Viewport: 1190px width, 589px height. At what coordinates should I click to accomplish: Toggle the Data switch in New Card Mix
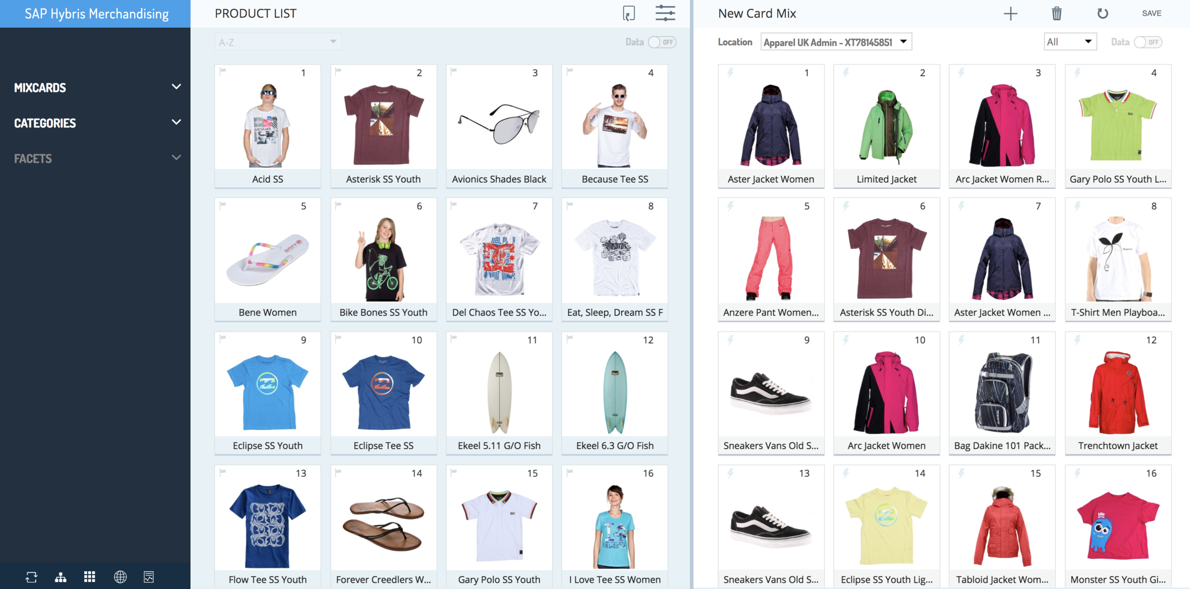coord(1148,42)
